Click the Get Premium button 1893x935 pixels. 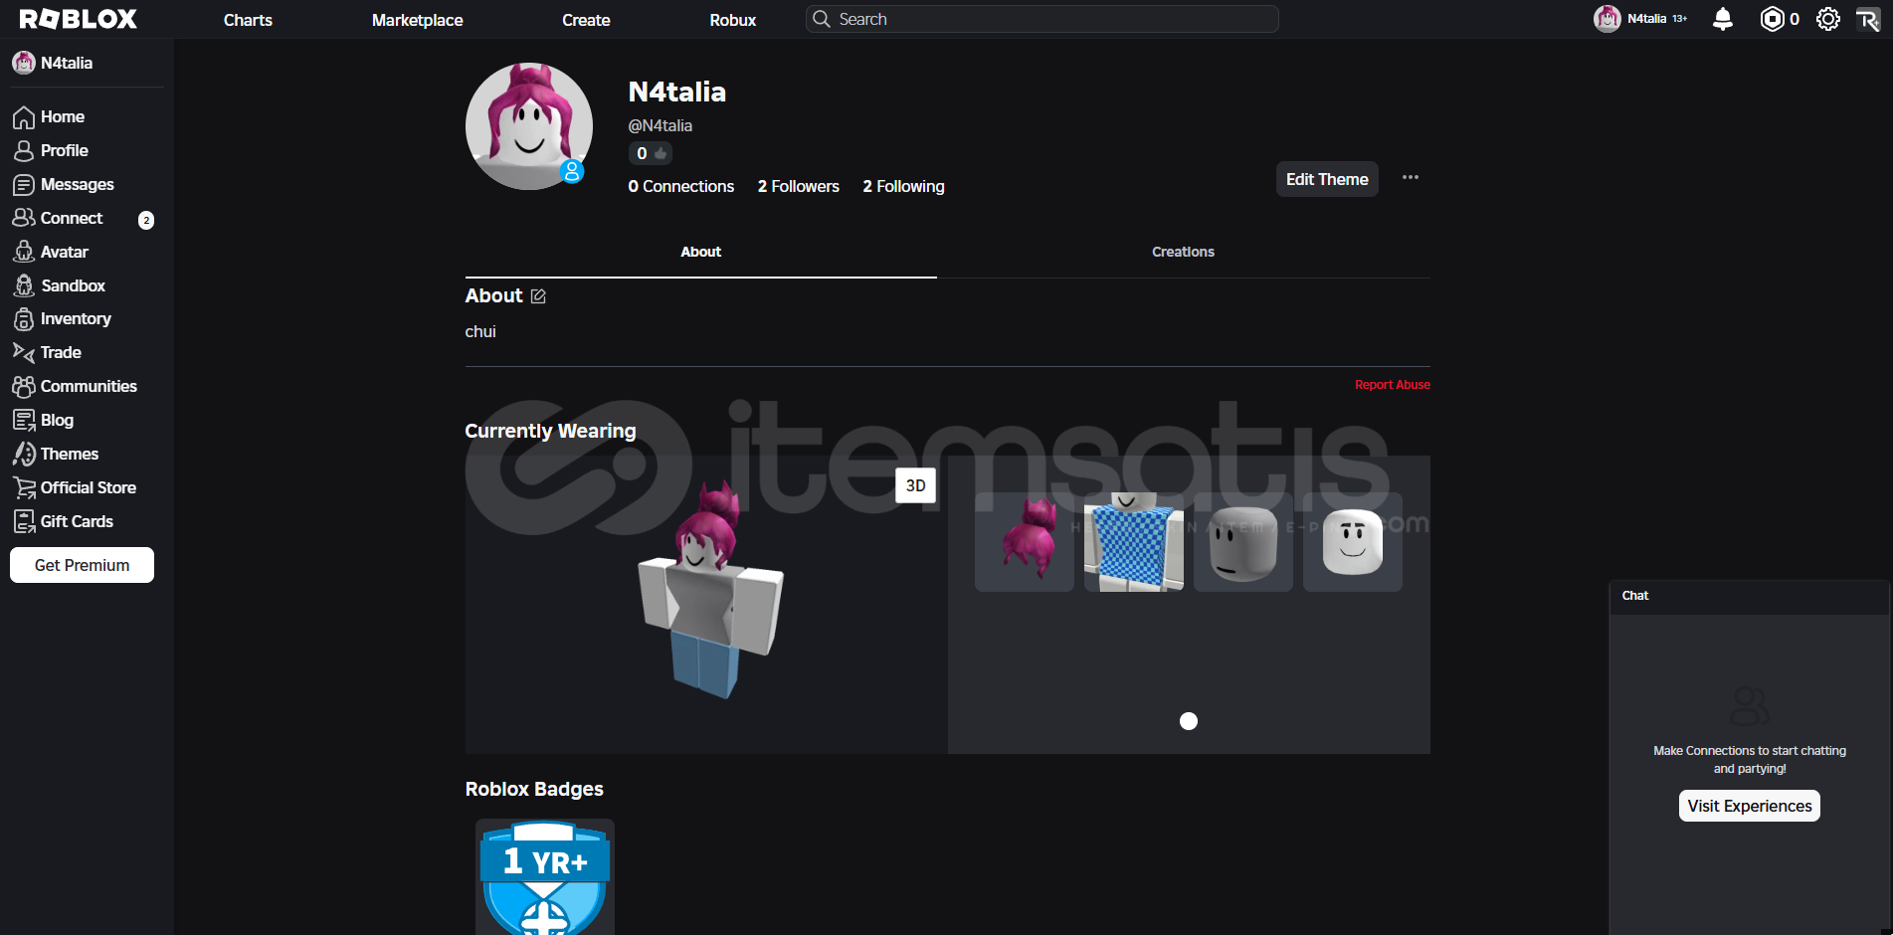pos(82,565)
